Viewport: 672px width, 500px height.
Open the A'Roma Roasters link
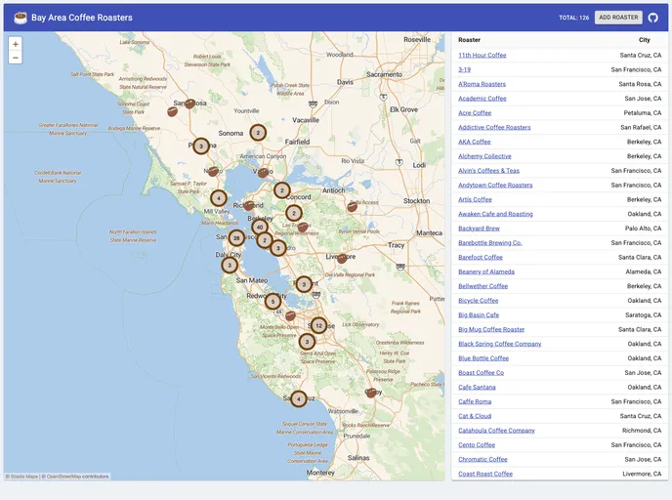point(482,84)
